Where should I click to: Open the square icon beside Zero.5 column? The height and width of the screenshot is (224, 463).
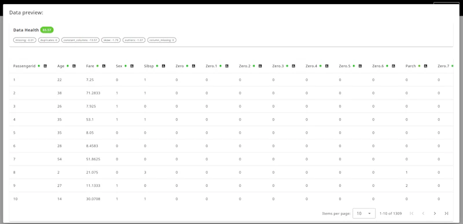[360, 66]
